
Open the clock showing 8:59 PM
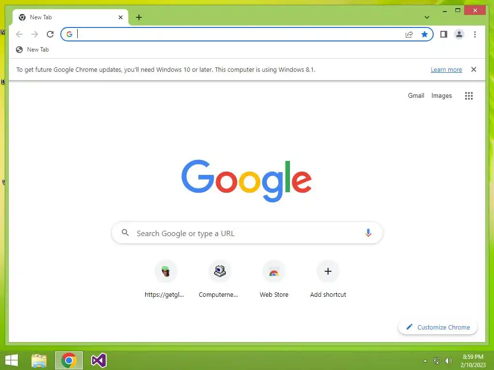click(x=473, y=361)
